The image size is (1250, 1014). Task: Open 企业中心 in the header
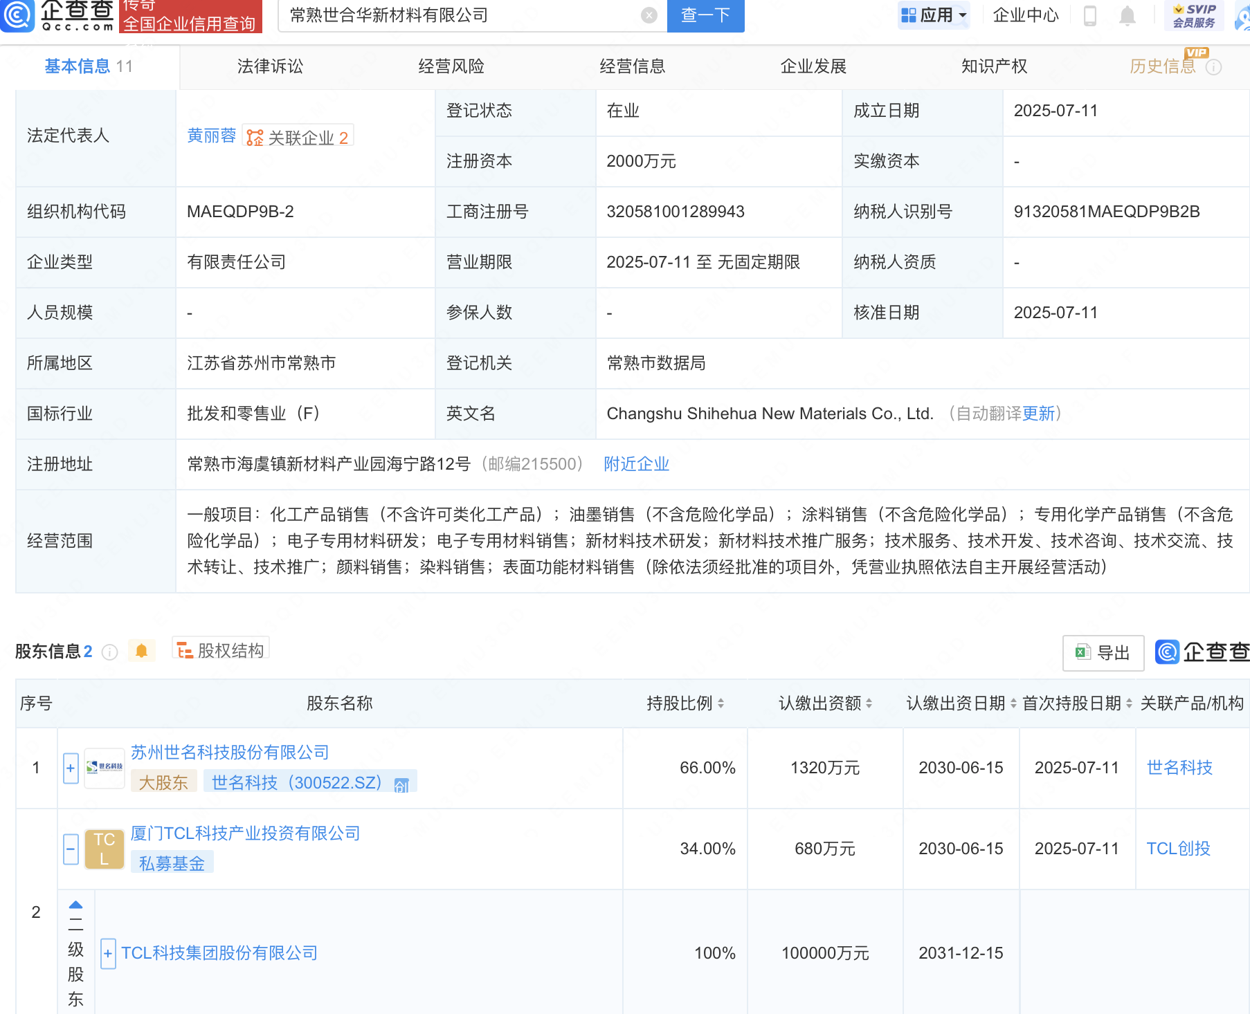coord(1026,15)
